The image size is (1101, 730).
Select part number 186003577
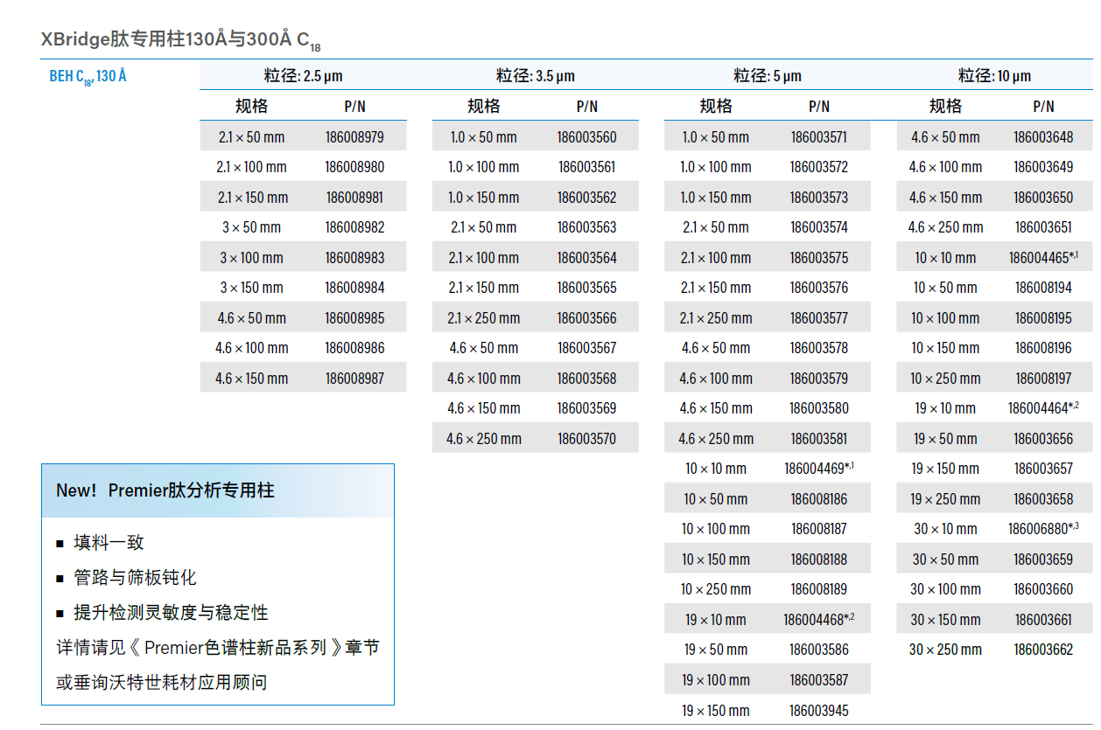click(819, 318)
